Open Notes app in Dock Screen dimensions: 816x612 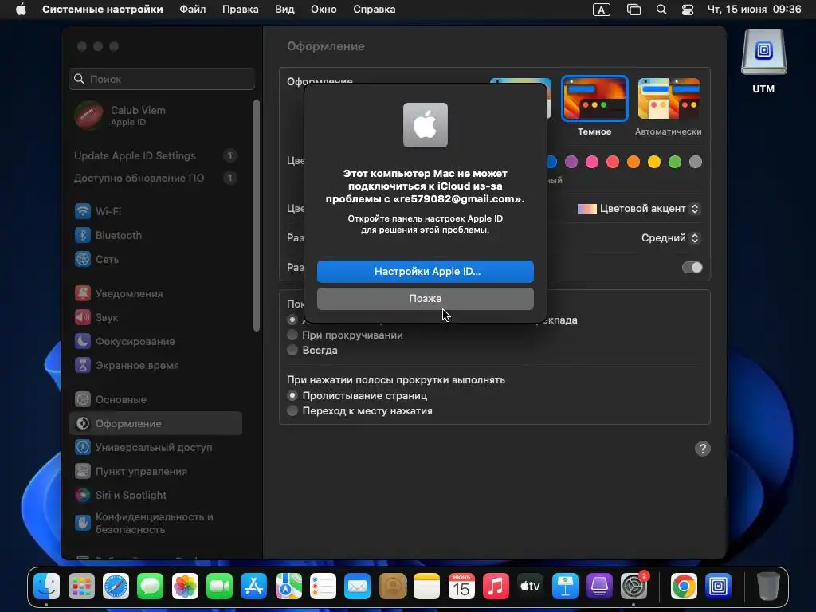tap(426, 586)
